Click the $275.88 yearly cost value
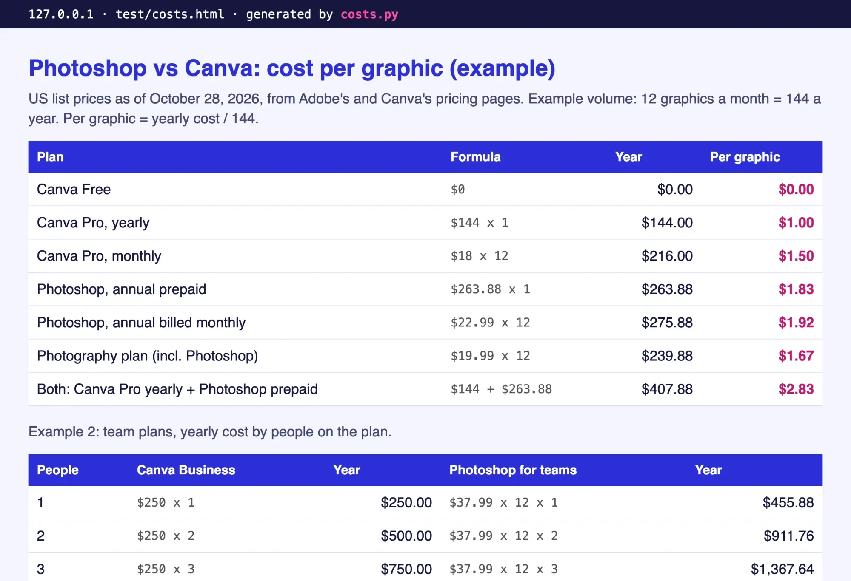Viewport: 851px width, 581px height. 667,323
